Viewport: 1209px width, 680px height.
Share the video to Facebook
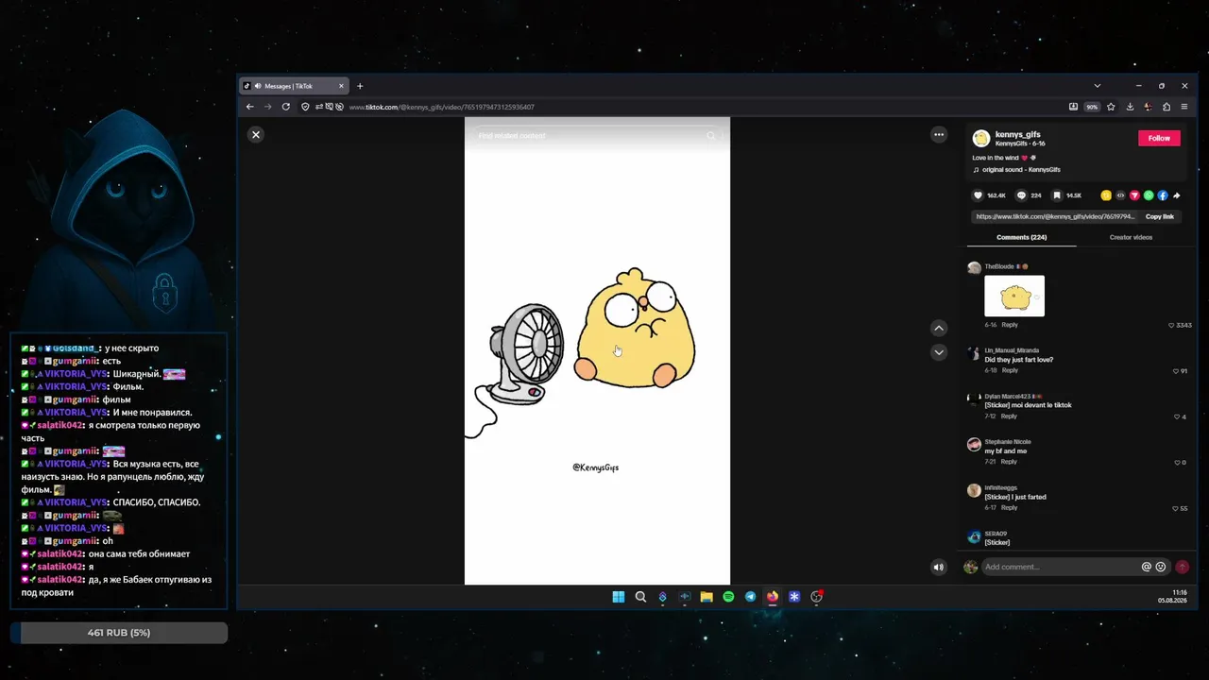pos(1163,195)
